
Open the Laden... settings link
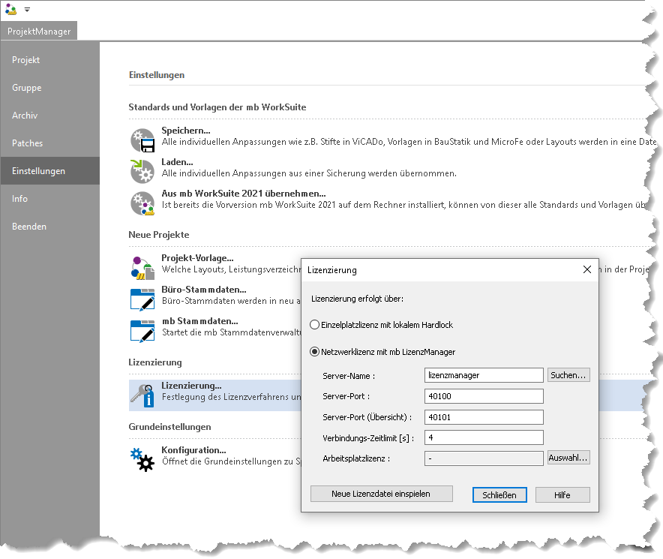coord(177,162)
